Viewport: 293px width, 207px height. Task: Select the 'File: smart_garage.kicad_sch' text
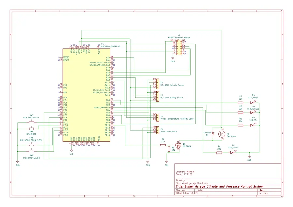[x=192, y=183]
